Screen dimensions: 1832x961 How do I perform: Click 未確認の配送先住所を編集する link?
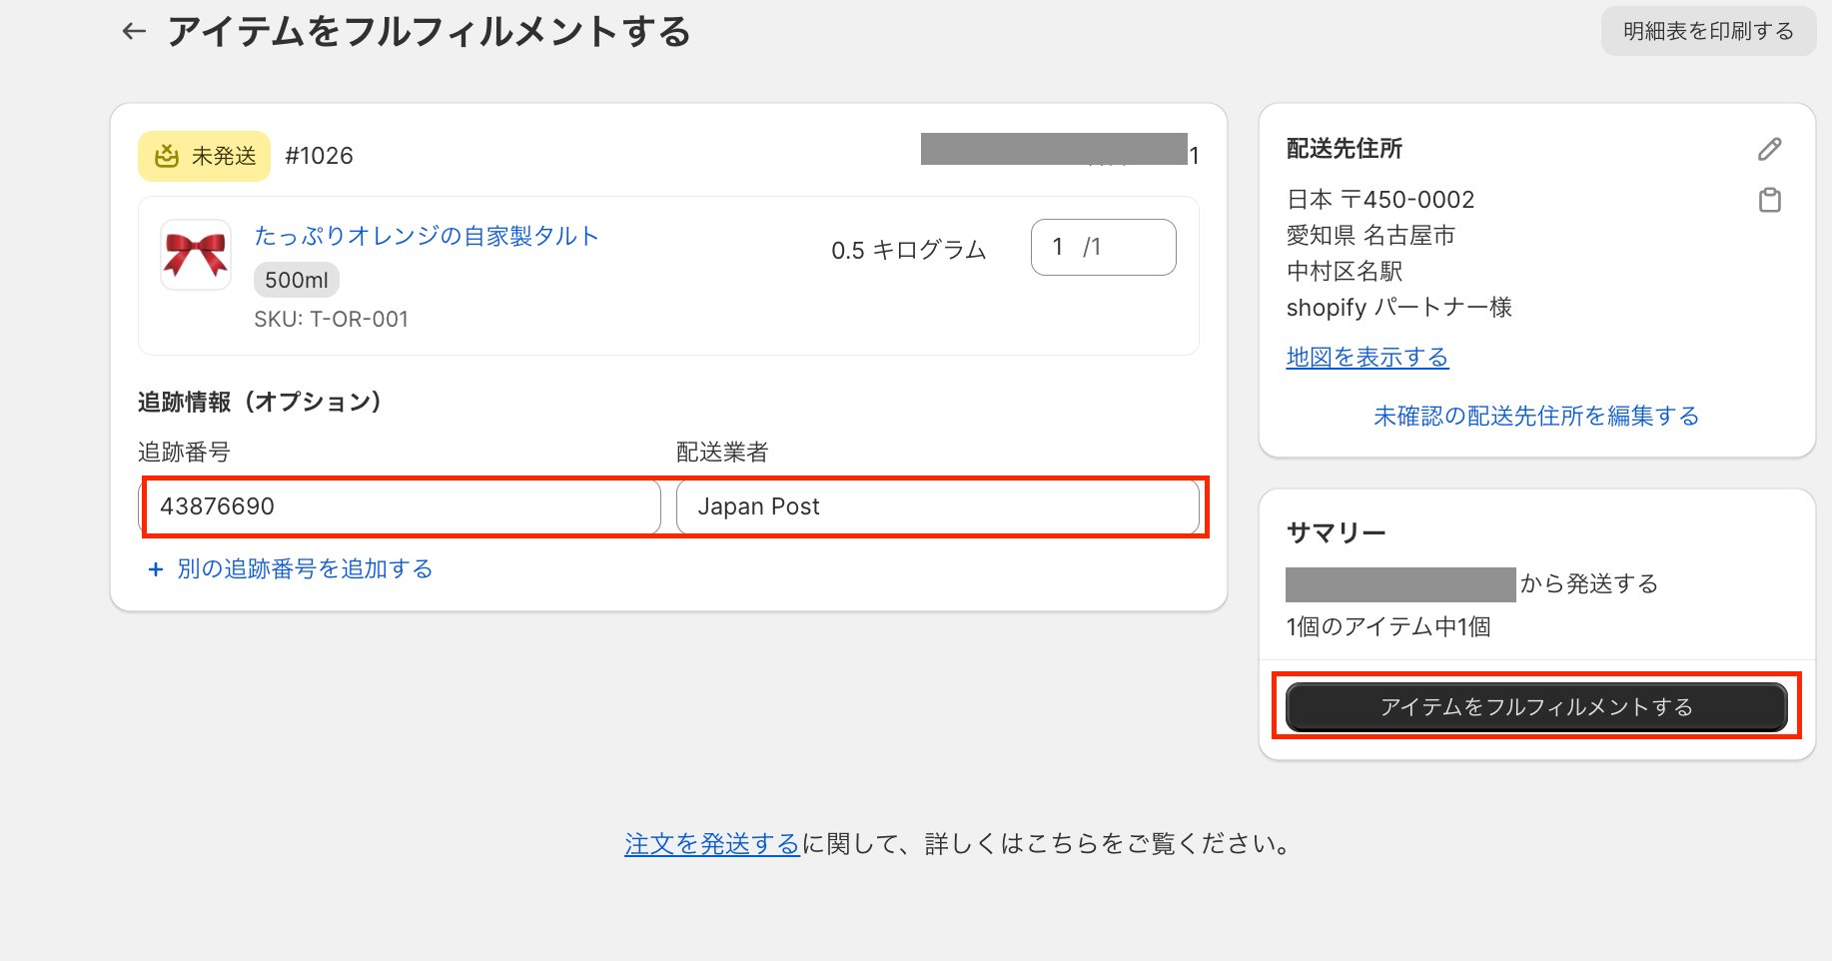pos(1535,416)
